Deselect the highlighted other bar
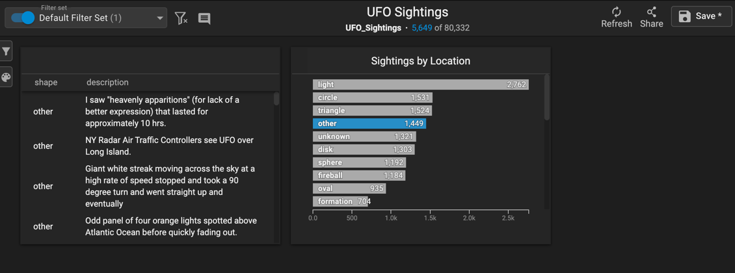This screenshot has height=273, width=735. tap(369, 123)
